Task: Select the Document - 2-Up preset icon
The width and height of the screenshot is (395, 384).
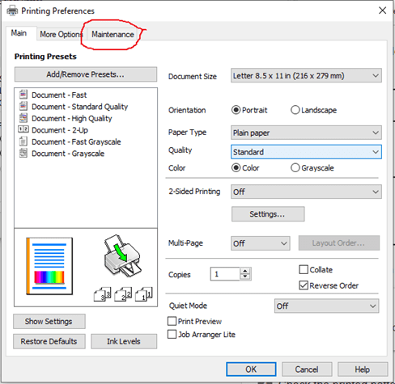Action: click(23, 129)
